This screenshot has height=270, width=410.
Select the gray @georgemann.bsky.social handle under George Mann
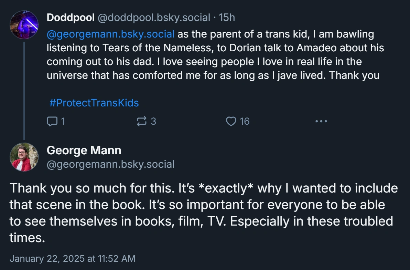110,164
